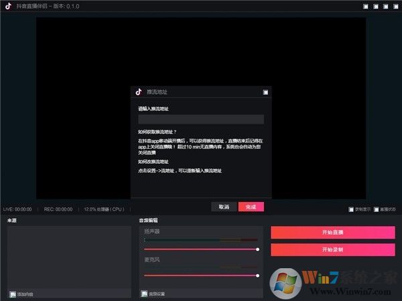Click the Douyin logo in the main title bar
402x301 pixels.
tap(8, 7)
